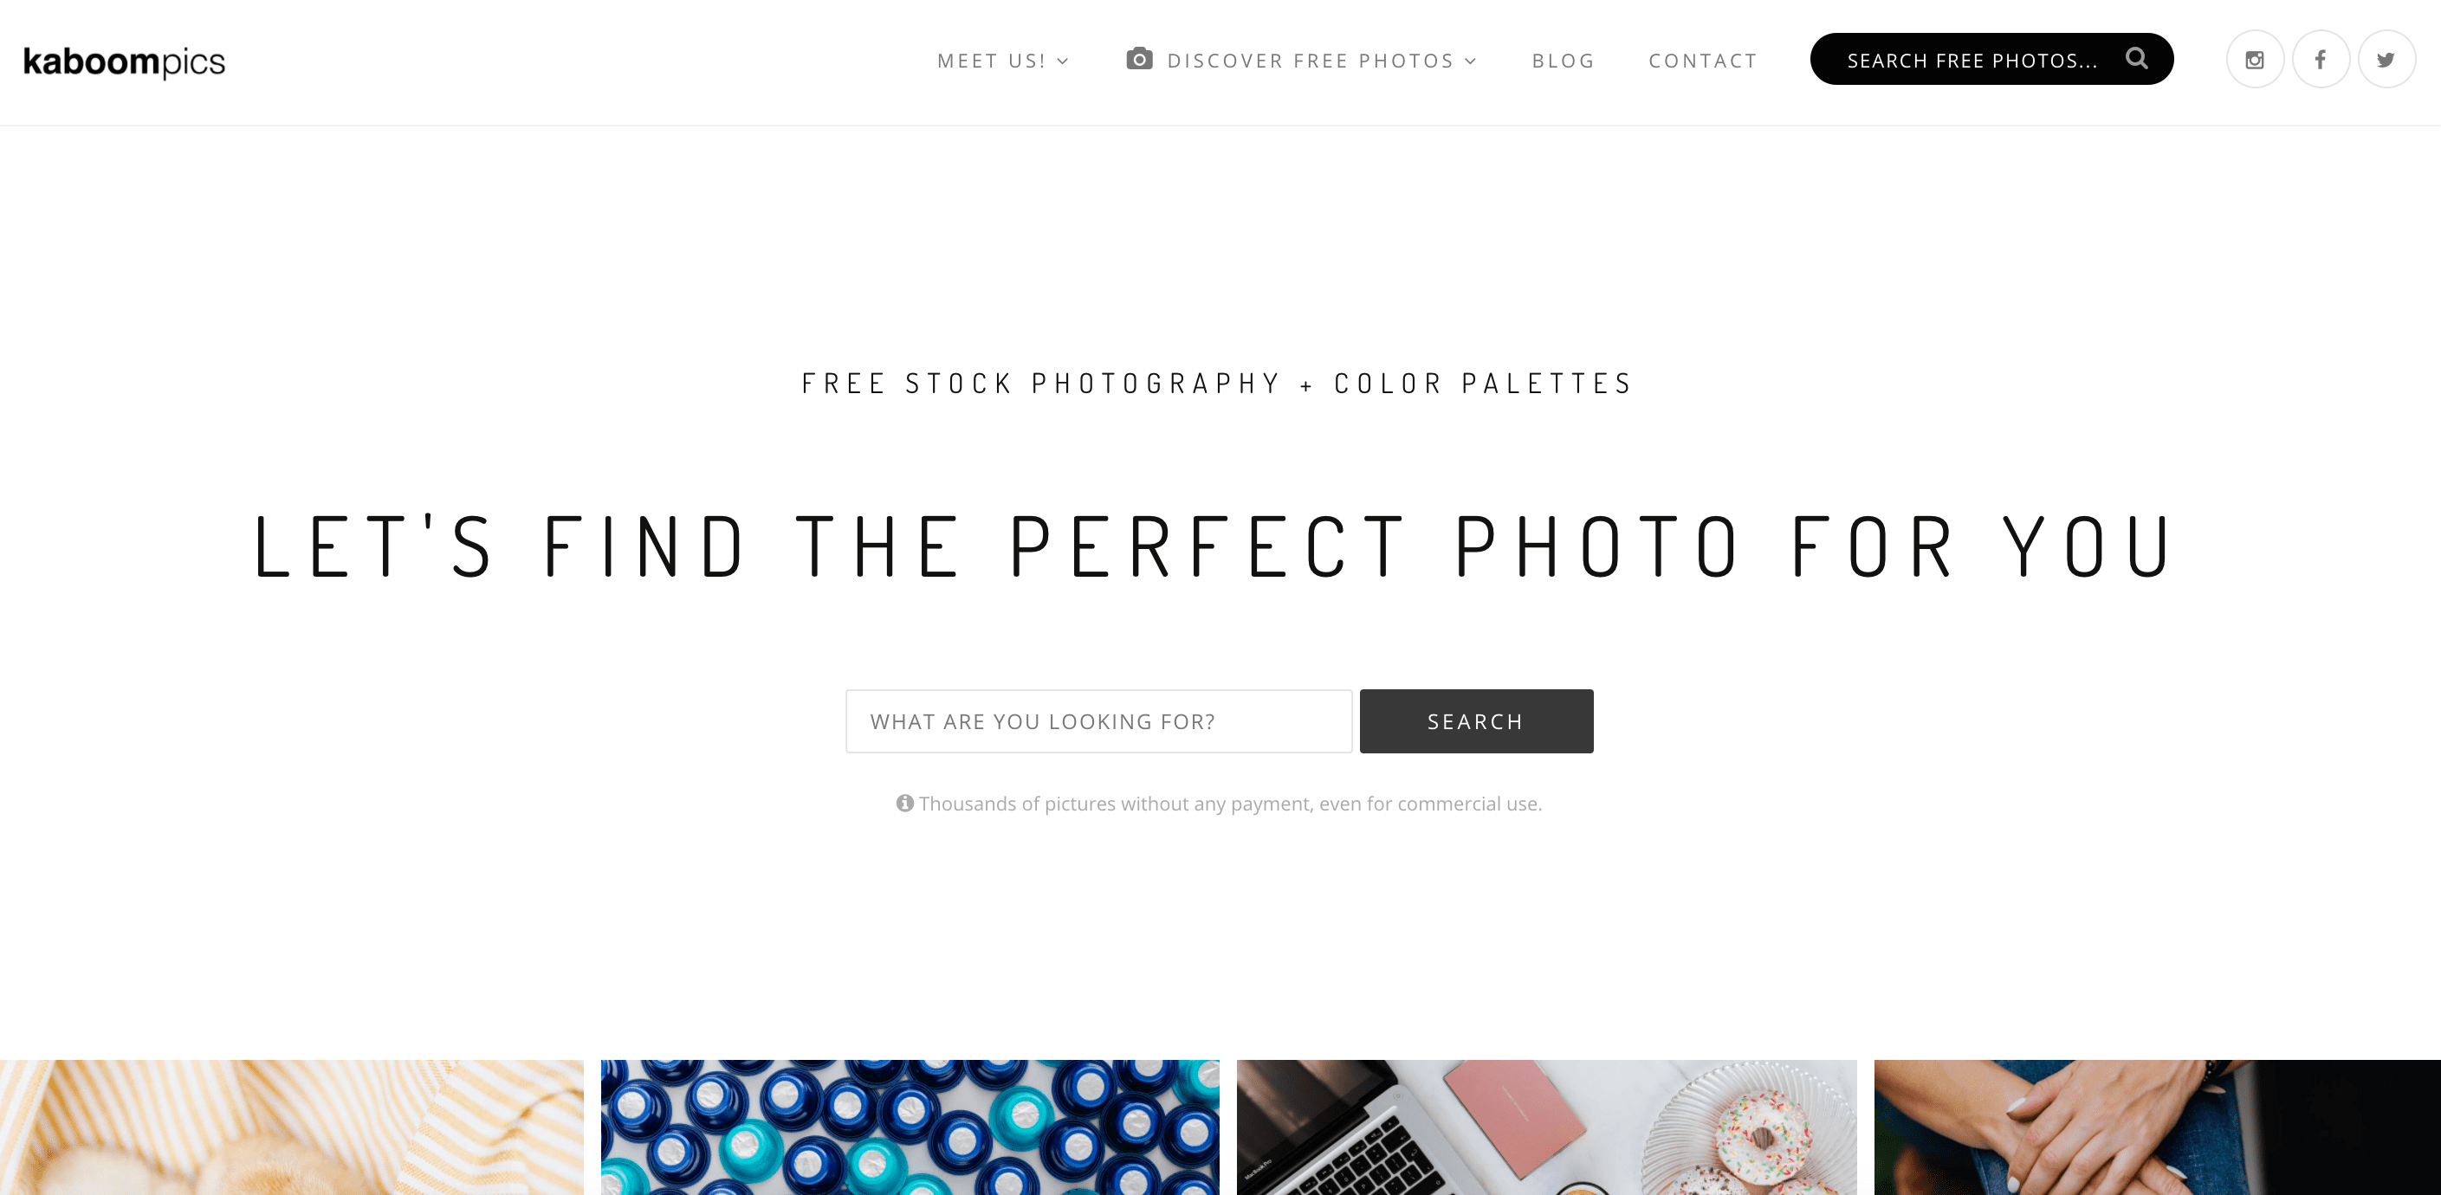Go home via the kaboompics logo
This screenshot has height=1195, width=2441.
coord(124,61)
